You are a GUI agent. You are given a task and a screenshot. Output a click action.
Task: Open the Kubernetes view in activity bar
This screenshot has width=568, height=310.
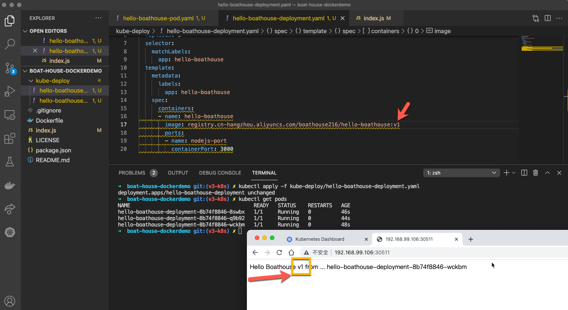pyautogui.click(x=10, y=232)
